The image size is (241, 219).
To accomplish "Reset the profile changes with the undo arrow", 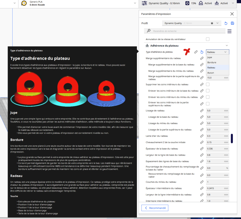I will 226,23.
